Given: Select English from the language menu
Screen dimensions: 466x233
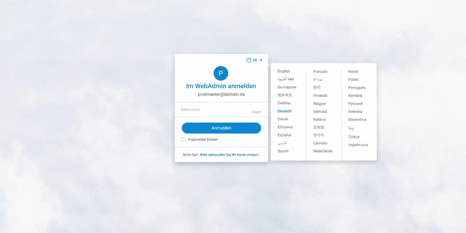Looking at the screenshot, I should coord(284,71).
